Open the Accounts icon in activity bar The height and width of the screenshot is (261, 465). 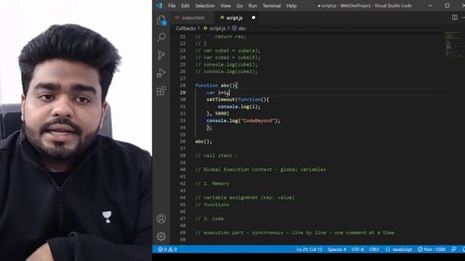(x=161, y=219)
